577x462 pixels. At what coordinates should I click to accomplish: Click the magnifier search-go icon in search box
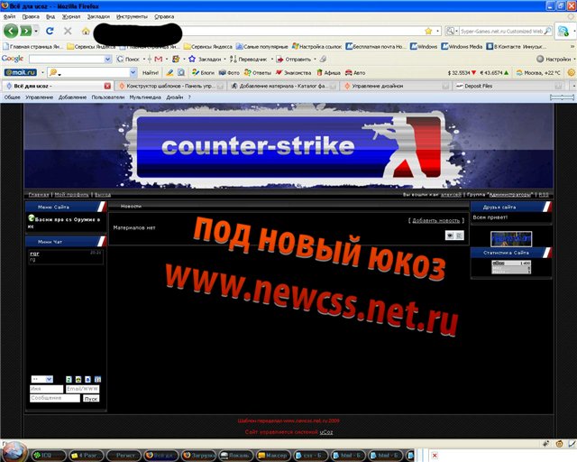click(x=547, y=32)
